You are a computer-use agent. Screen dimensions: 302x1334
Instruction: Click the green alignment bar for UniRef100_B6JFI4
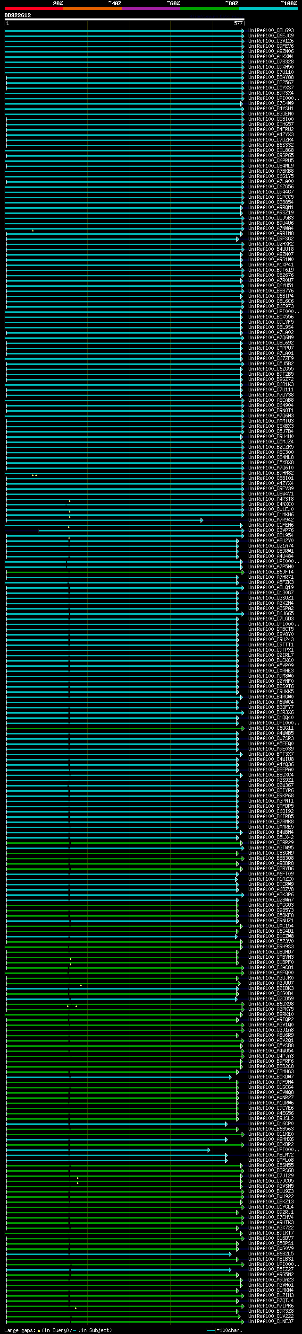click(125, 572)
